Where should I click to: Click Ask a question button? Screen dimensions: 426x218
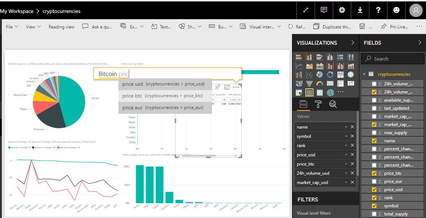97,27
